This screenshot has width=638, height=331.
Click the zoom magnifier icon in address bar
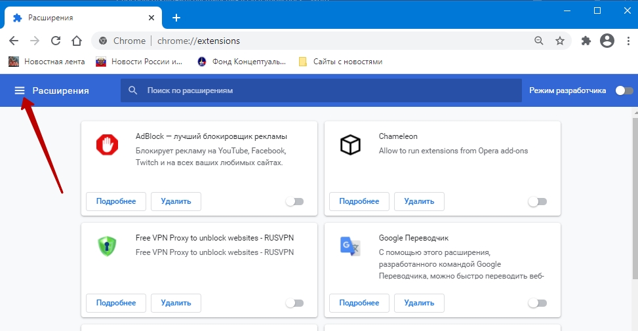(x=538, y=41)
